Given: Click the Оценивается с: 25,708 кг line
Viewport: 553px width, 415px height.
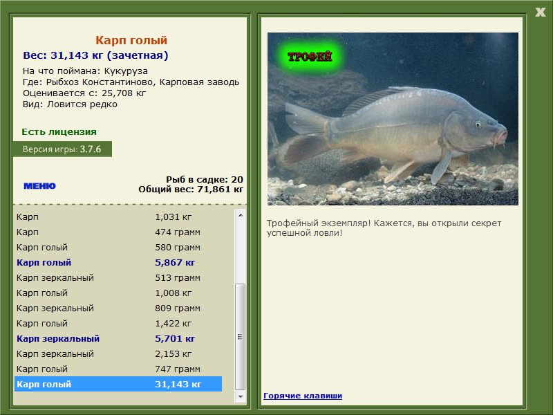Looking at the screenshot, I should pos(84,93).
